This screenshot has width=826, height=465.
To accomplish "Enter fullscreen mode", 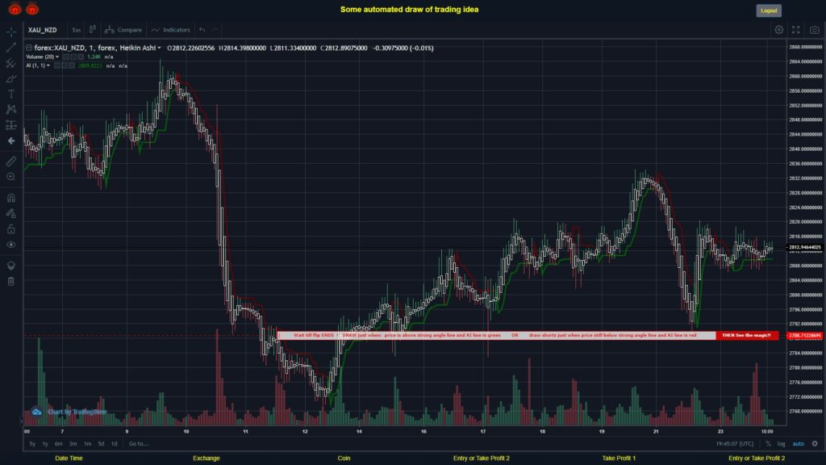I will pyautogui.click(x=796, y=30).
